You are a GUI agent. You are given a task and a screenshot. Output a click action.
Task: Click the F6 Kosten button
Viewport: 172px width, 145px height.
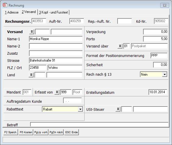click(26, 132)
